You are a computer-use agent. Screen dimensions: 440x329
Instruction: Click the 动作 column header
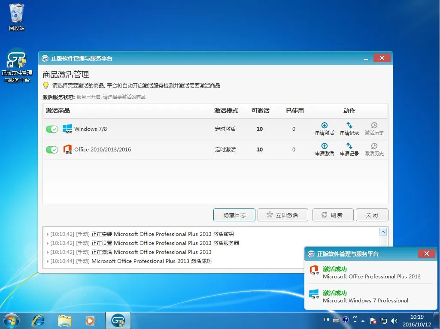pos(349,111)
